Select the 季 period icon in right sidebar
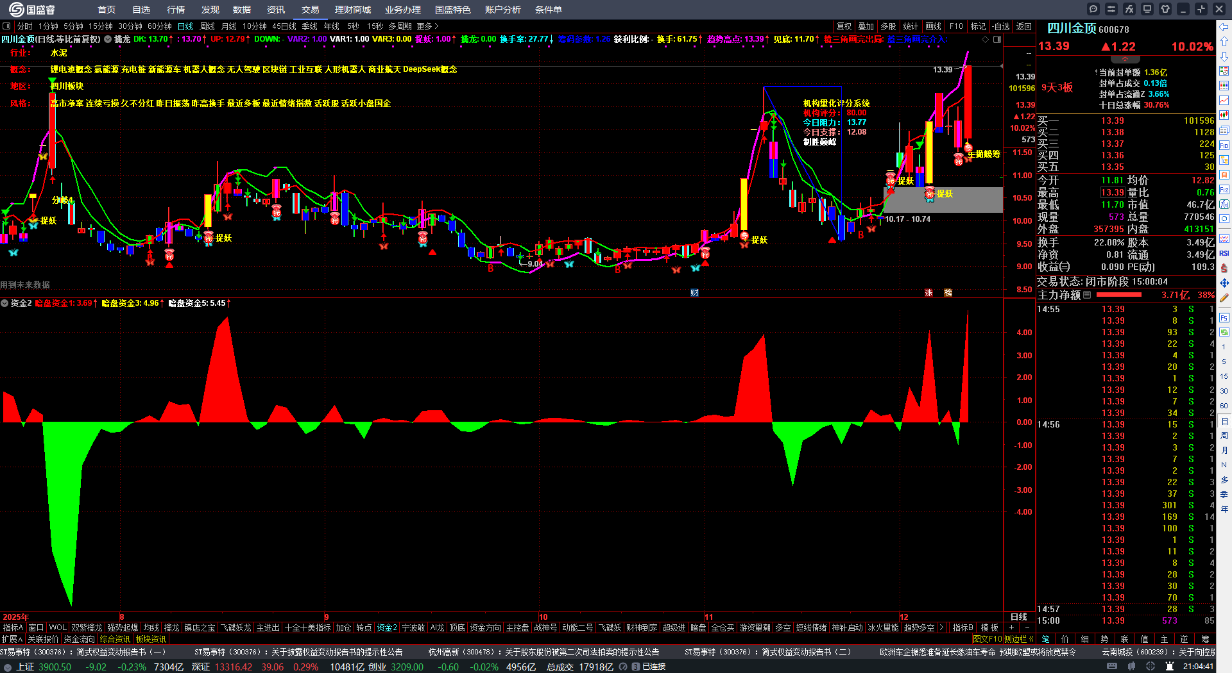The width and height of the screenshot is (1232, 673). [1224, 495]
